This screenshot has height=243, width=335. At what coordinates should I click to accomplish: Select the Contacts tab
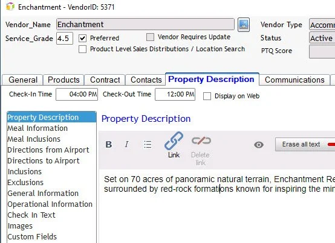tap(146, 80)
